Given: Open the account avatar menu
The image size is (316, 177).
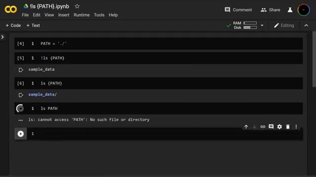Looking at the screenshot, I should [x=304, y=10].
